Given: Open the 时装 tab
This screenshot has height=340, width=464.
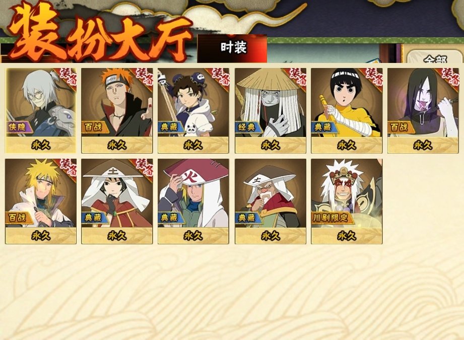Looking at the screenshot, I should (x=232, y=48).
